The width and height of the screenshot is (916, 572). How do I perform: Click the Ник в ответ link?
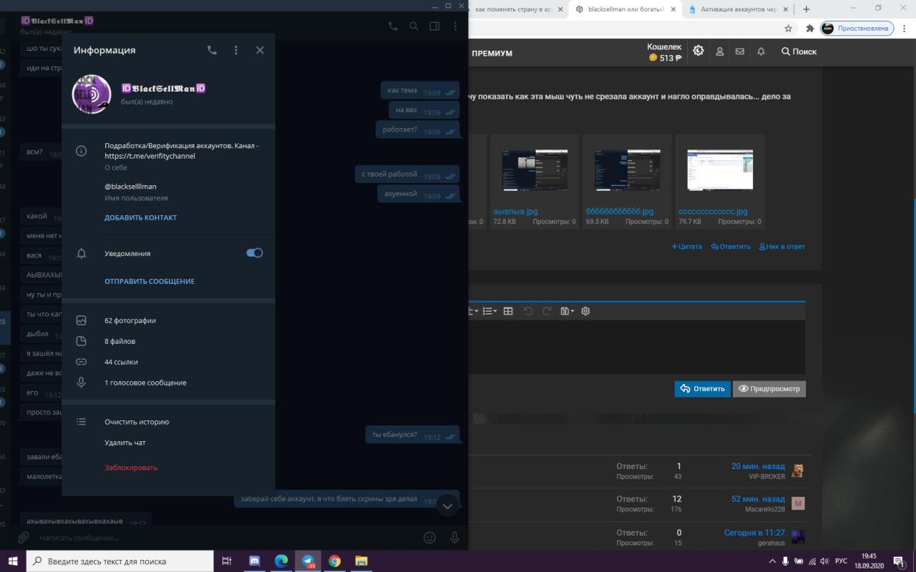782,247
